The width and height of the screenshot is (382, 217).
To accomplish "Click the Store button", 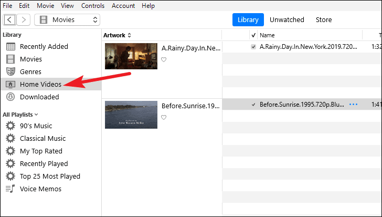I will 324,20.
